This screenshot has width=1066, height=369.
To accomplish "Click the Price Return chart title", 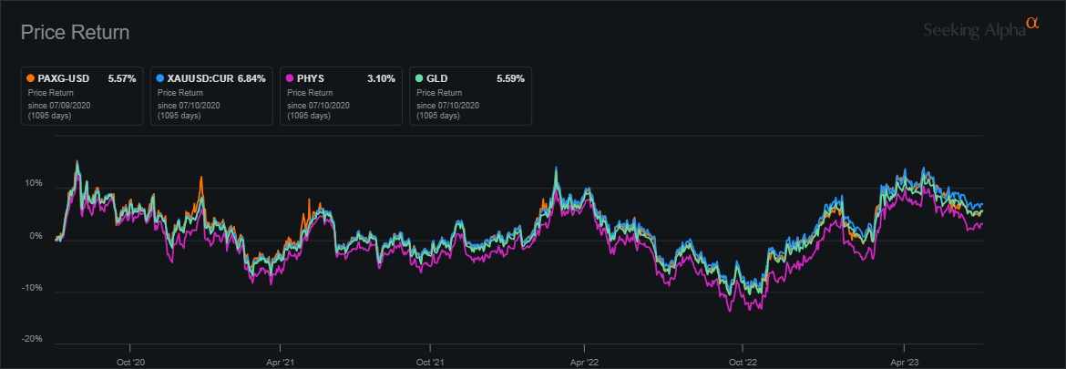I will pos(75,32).
